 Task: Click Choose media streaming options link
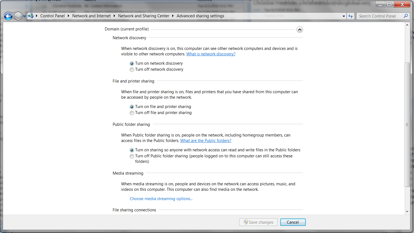click(x=161, y=199)
